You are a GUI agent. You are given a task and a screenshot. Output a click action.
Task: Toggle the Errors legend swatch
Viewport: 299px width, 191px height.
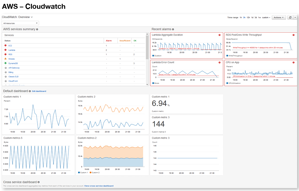[153, 83]
